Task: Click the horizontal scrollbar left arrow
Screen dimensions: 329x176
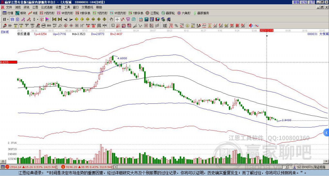Action: (115, 167)
